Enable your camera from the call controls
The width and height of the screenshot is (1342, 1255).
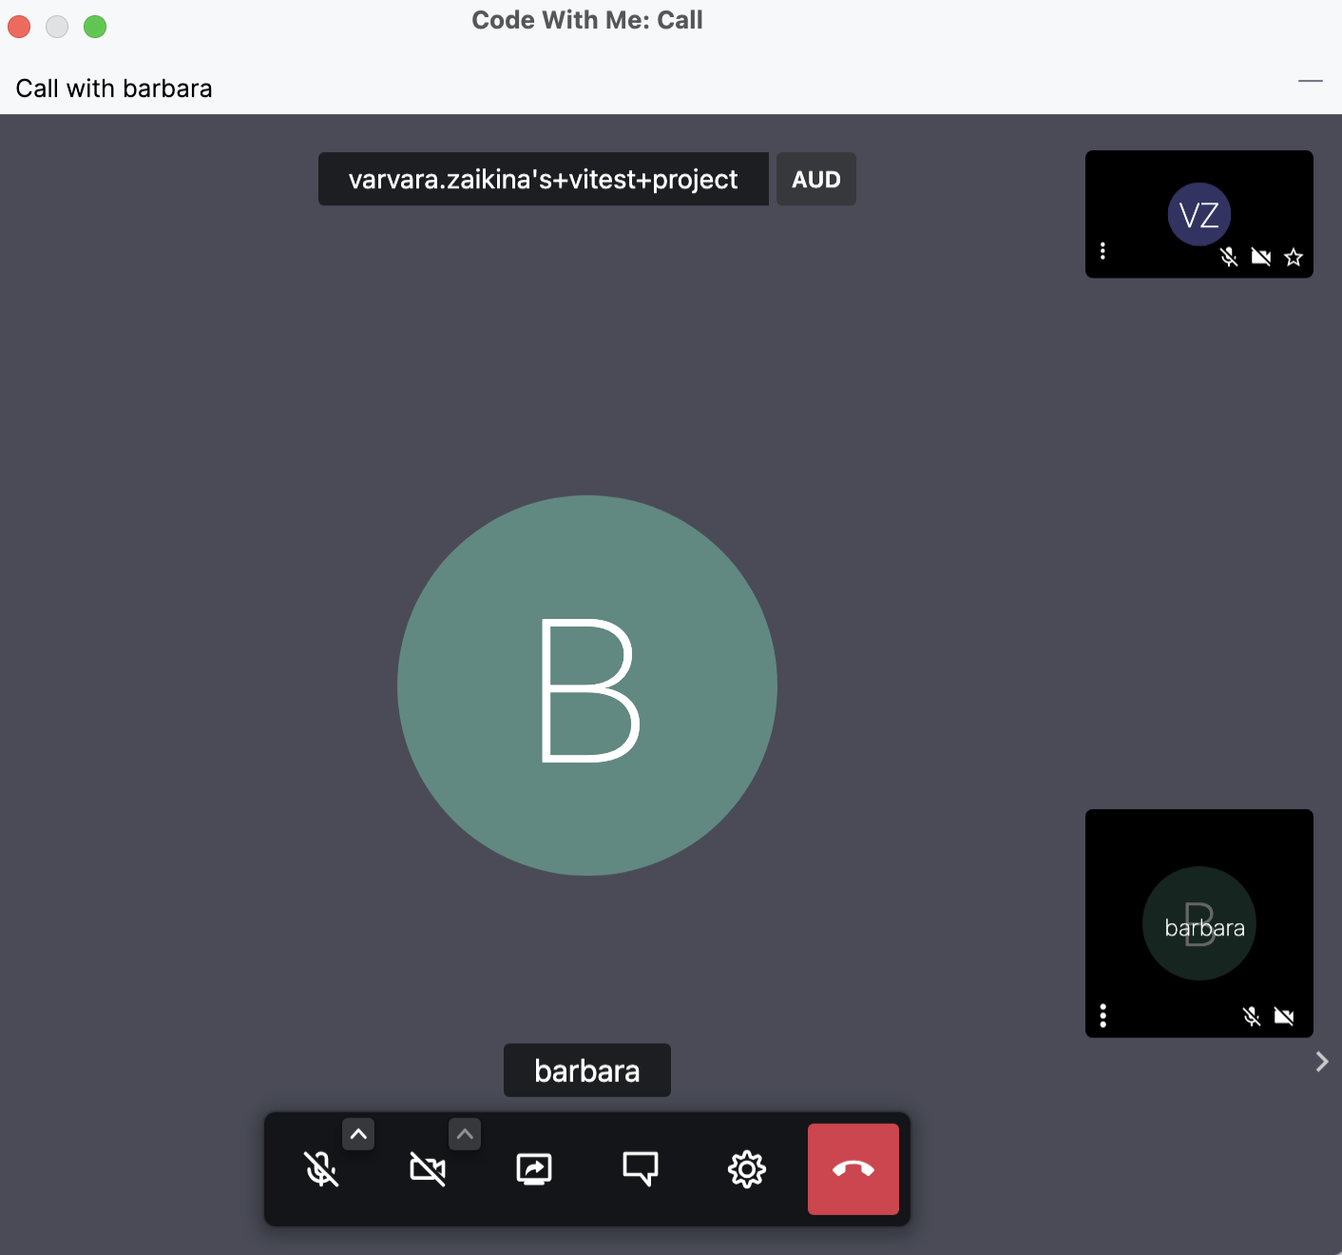429,1168
